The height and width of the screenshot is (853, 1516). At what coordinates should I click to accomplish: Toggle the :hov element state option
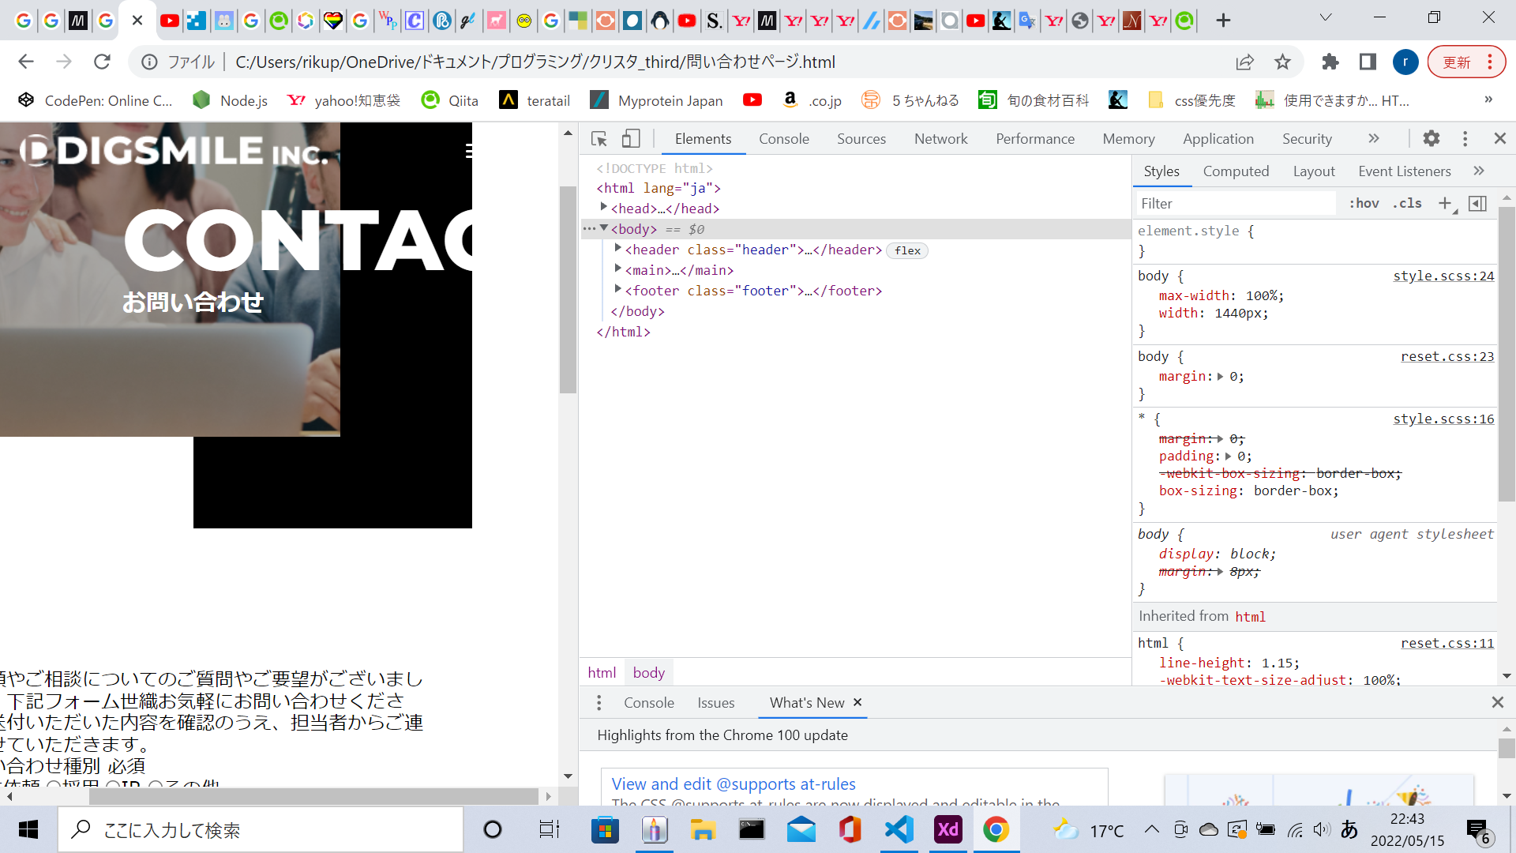tap(1364, 204)
